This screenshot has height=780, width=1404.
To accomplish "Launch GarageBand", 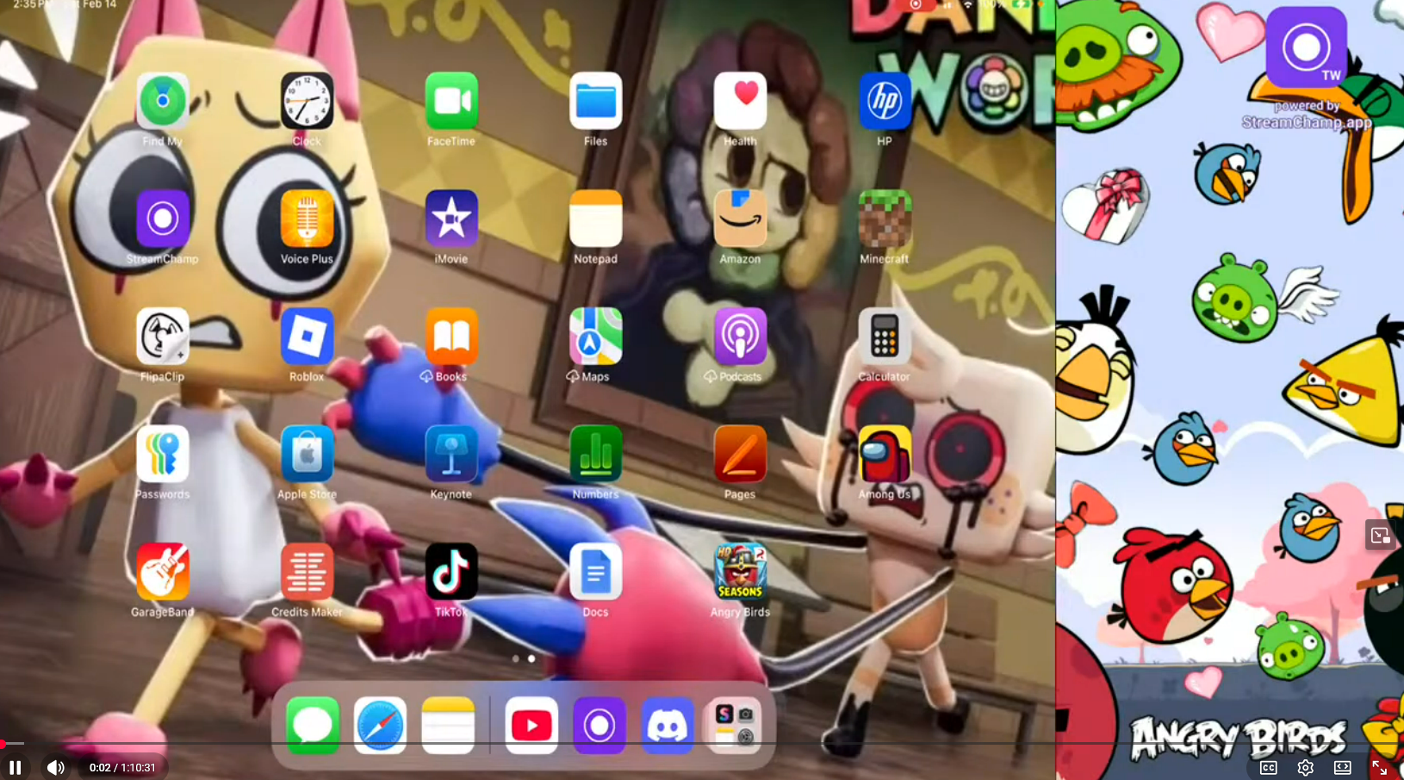I will point(162,572).
